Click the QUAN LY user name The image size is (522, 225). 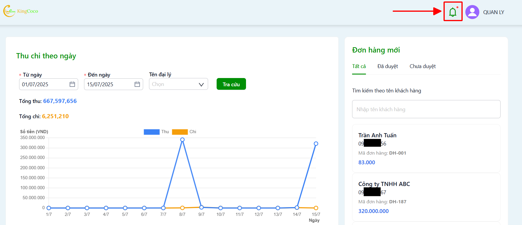494,12
